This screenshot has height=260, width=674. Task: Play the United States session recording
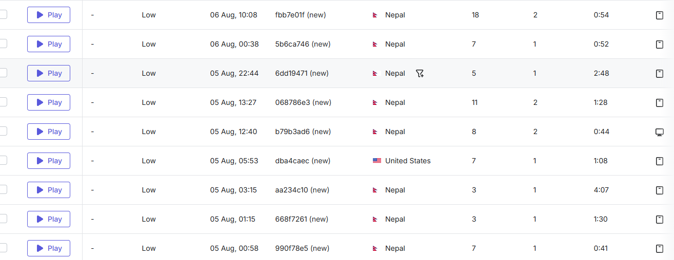[49, 161]
